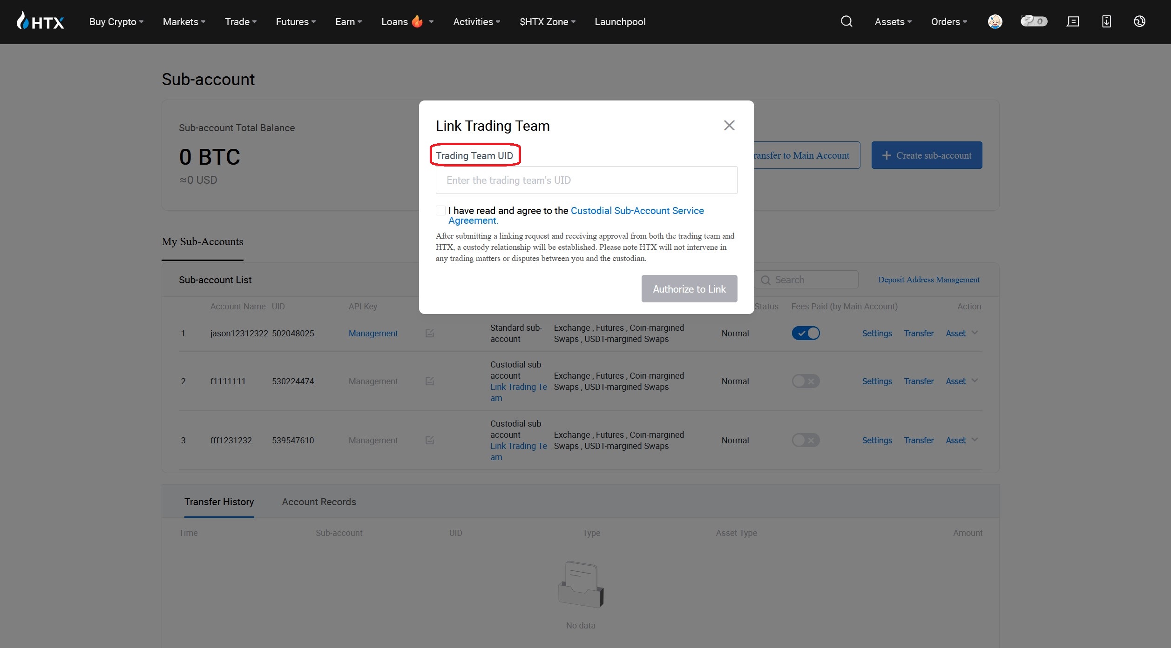
Task: Open the Launchpool menu item
Action: (x=620, y=22)
